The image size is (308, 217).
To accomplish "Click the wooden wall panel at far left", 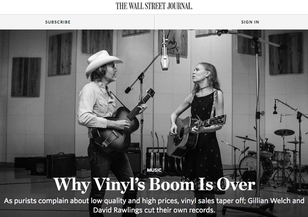I will coord(26,77).
